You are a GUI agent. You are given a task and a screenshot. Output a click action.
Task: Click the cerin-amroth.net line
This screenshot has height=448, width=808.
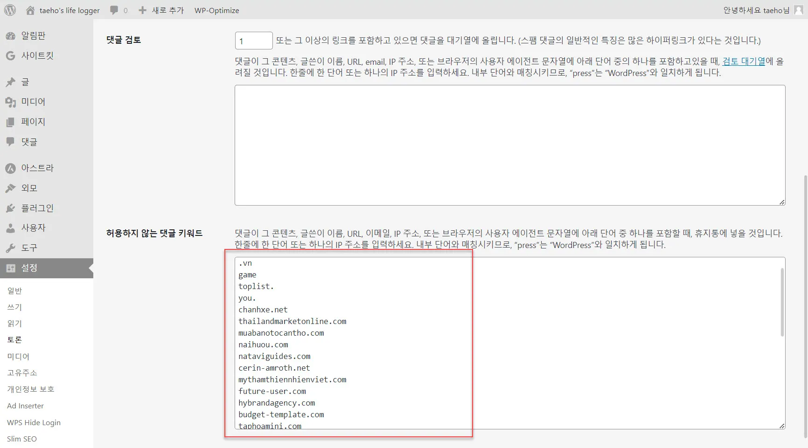click(274, 368)
